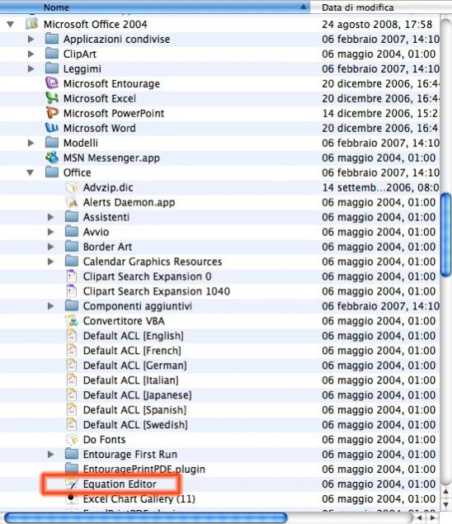The height and width of the screenshot is (524, 452).
Task: Expand the Entourage First Run triangle
Action: click(50, 454)
